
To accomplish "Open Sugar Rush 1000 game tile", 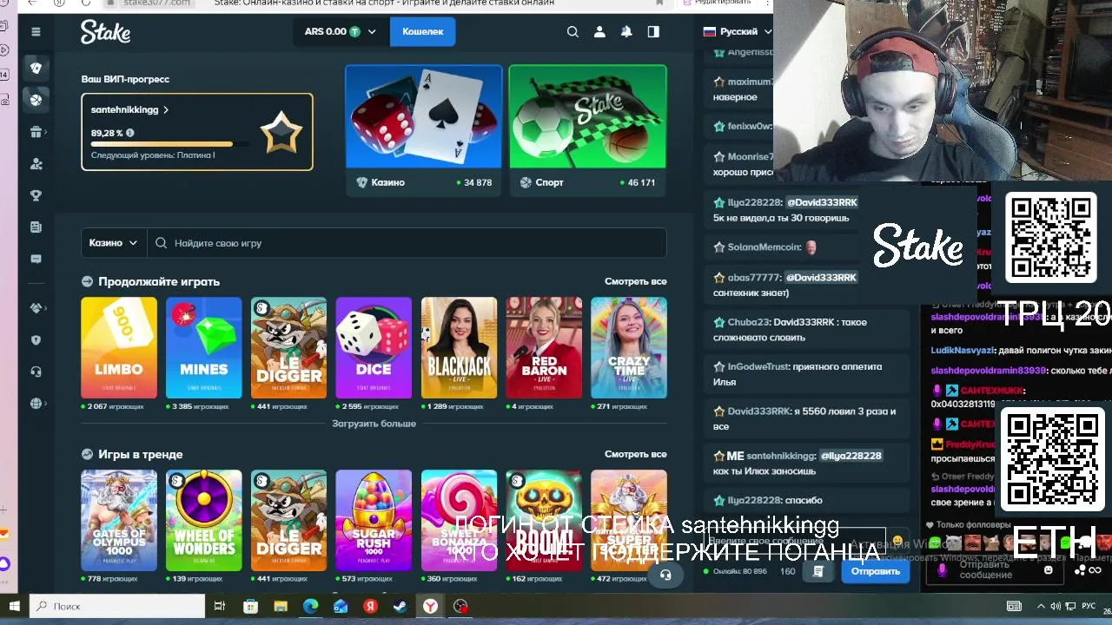I will (x=374, y=520).
